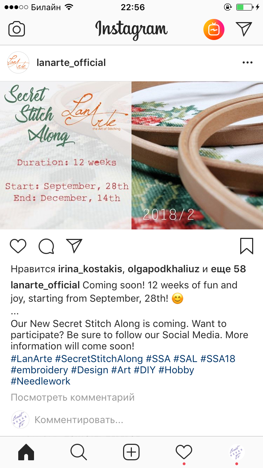Open the camera from top bar
The image size is (263, 468).
coord(16,29)
